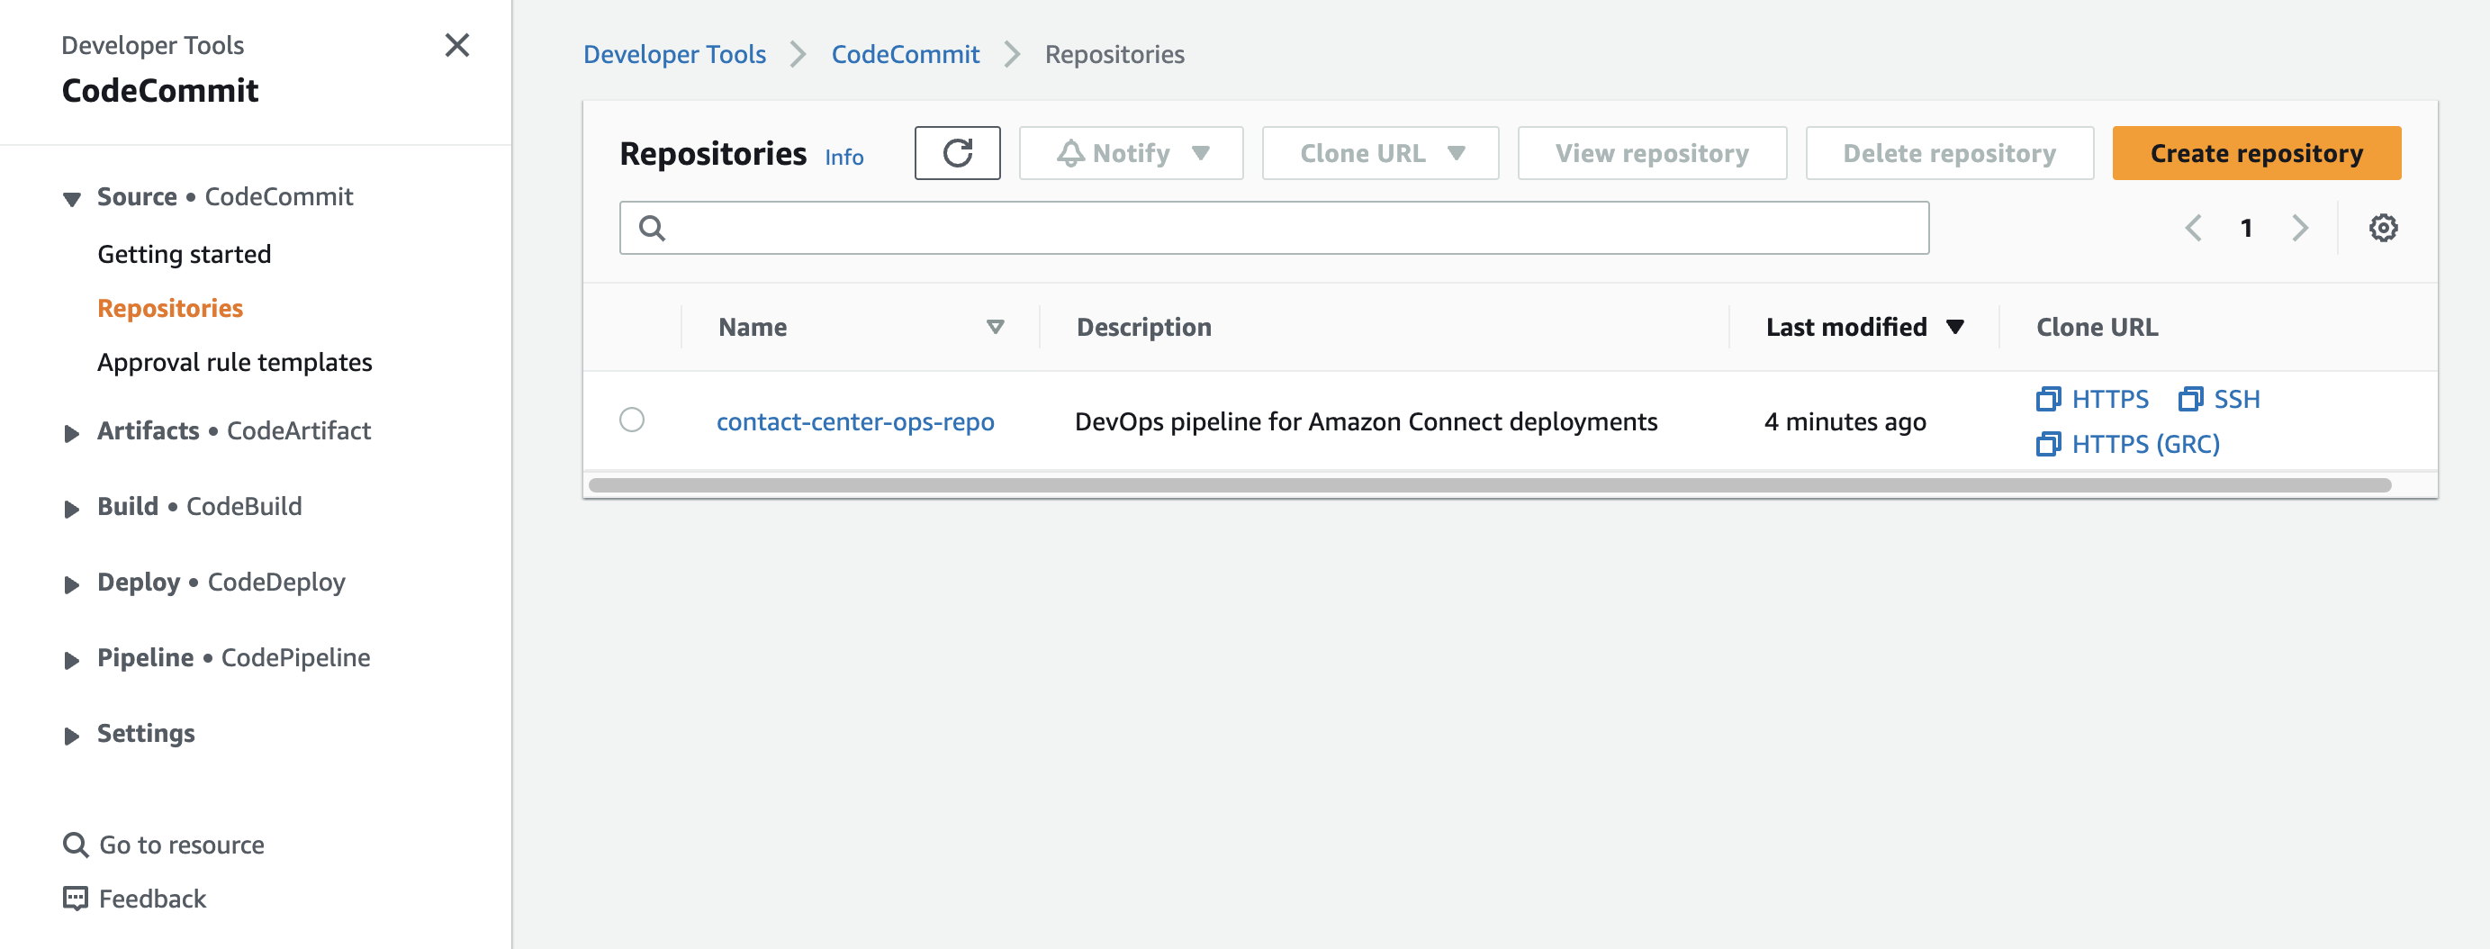Viewport: 2490px width, 949px height.
Task: Open the Feedback link
Action: pyautogui.click(x=153, y=899)
